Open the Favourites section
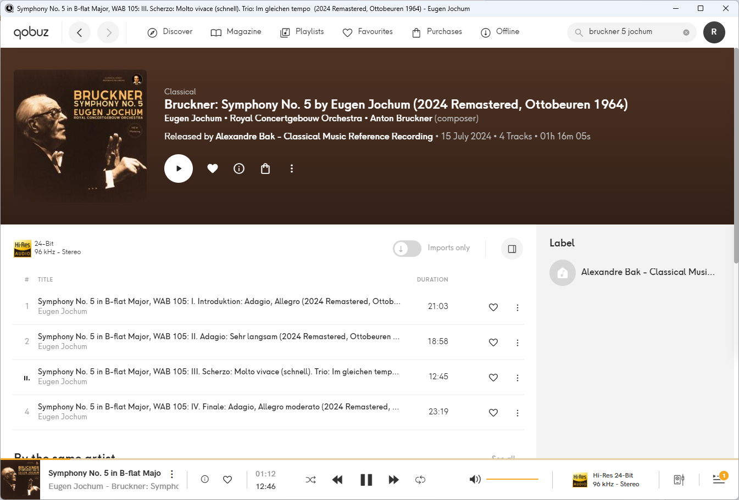 pyautogui.click(x=368, y=32)
